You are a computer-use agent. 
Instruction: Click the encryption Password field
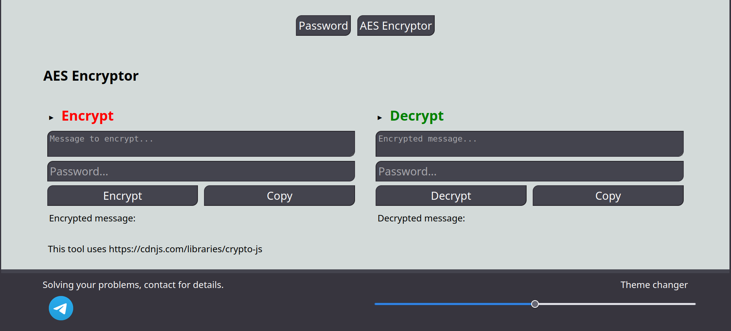coord(201,171)
